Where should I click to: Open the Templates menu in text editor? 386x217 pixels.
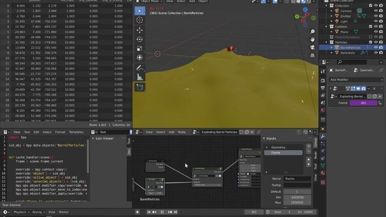tap(76, 132)
